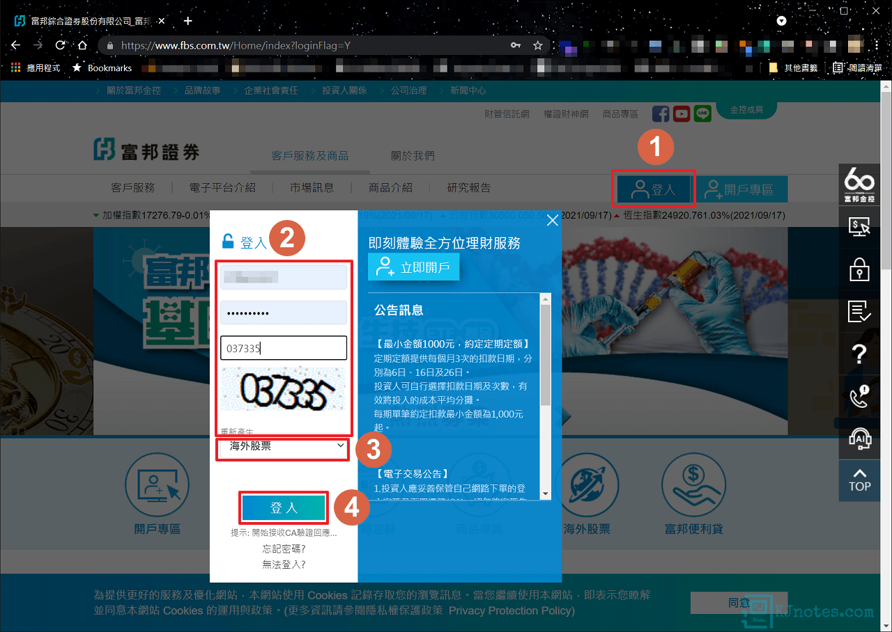Open the YouTube icon link

coord(682,114)
